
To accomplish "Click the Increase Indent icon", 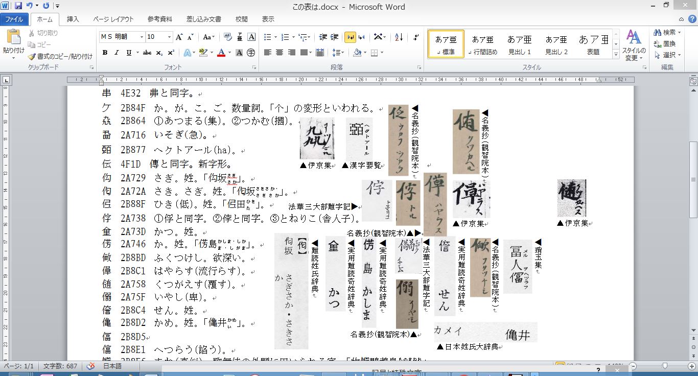I will (334, 37).
